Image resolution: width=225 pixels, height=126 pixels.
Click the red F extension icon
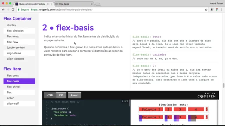217,10
